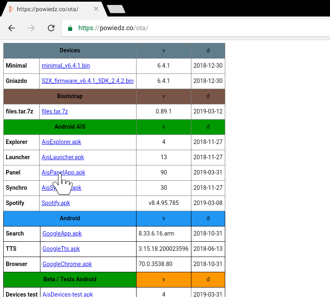Open the AisExplorer.apk link

(61, 142)
